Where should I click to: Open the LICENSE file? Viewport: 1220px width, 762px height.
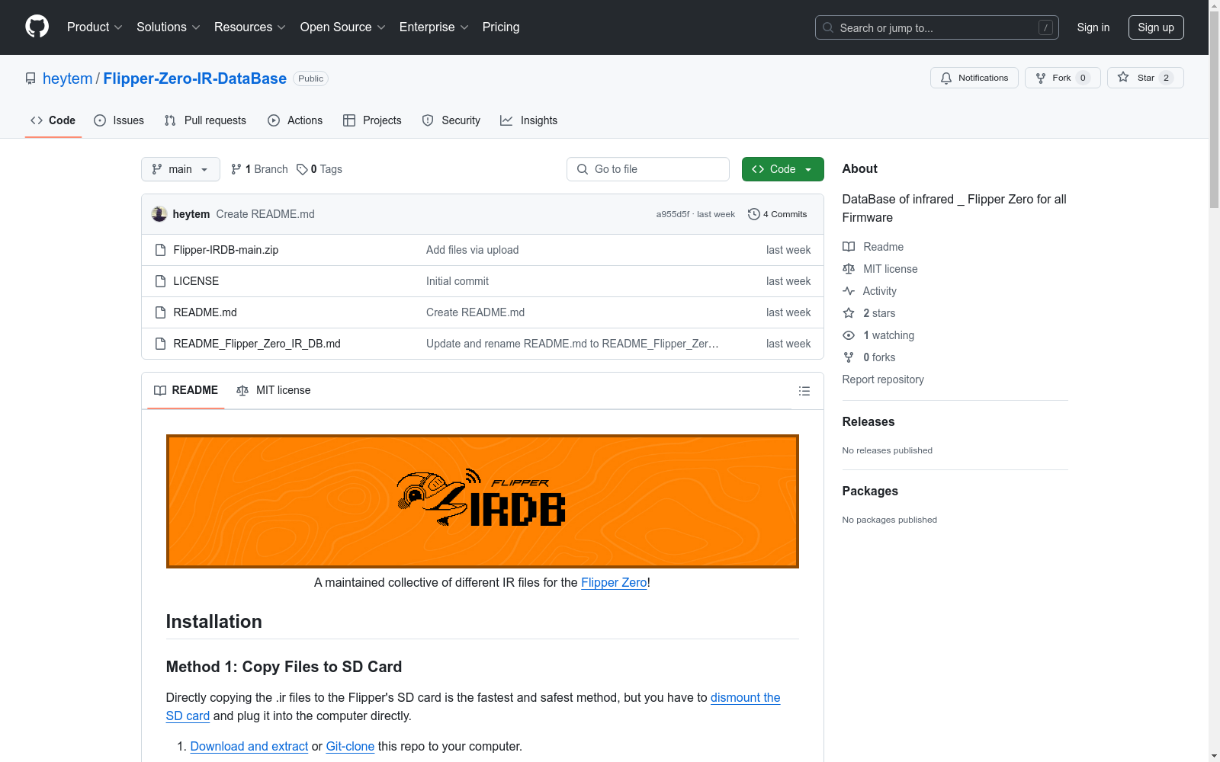click(x=196, y=281)
